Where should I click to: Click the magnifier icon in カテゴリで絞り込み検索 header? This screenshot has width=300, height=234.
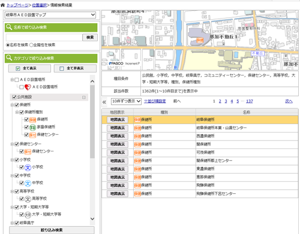click(x=9, y=58)
